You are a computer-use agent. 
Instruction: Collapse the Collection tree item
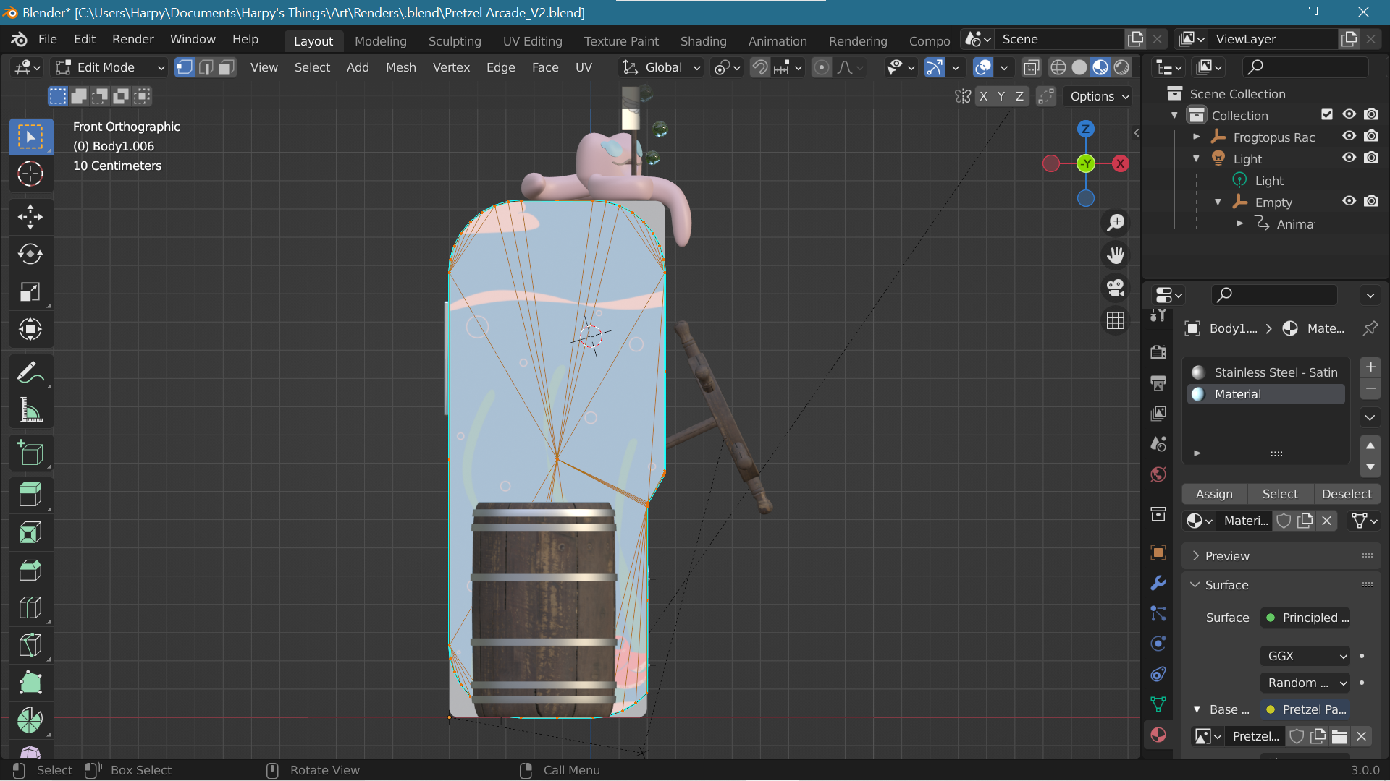pos(1175,115)
